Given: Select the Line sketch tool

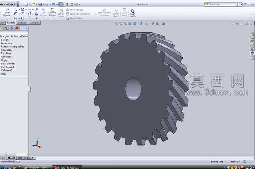Looking at the screenshot, I should pos(16,9).
